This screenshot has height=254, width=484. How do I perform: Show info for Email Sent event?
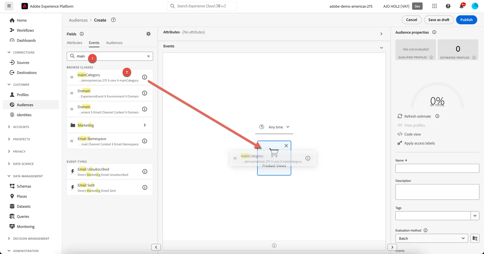pos(145,187)
